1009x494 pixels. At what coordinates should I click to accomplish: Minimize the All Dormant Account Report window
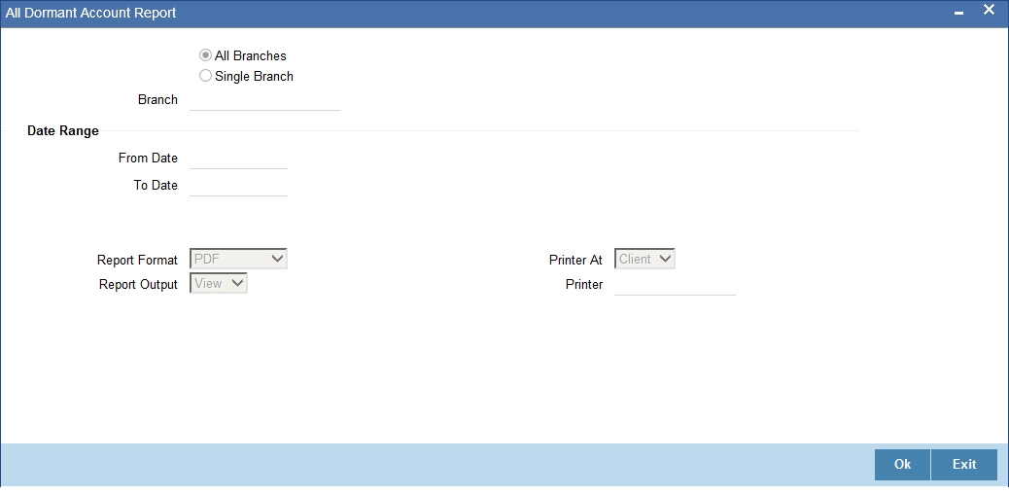click(958, 13)
